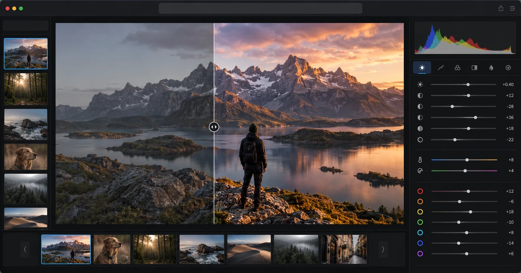
Task: Select the sunlit forest thumbnail in the left sidebar
Action: tap(26, 88)
